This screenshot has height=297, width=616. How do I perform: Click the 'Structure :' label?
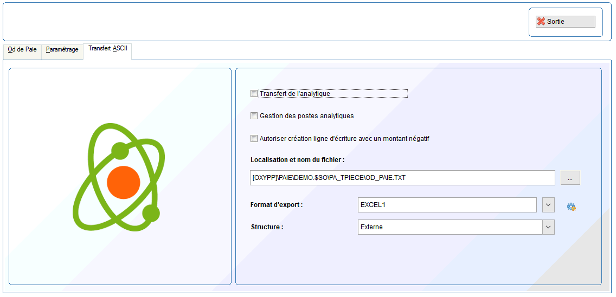[267, 227]
